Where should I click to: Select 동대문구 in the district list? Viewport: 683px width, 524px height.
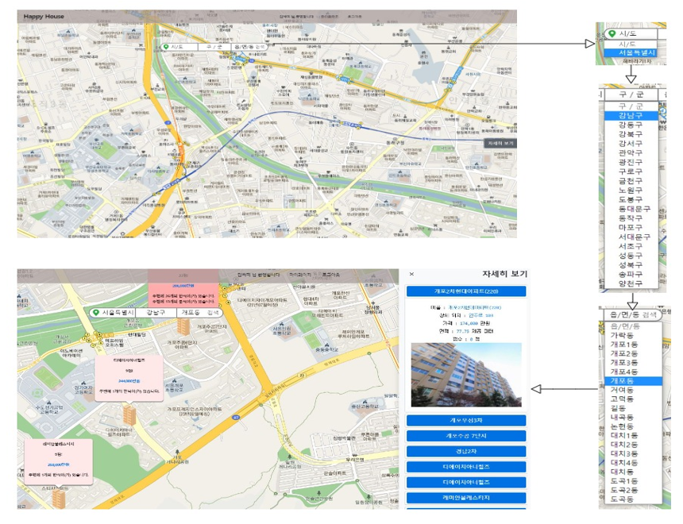pyautogui.click(x=631, y=209)
